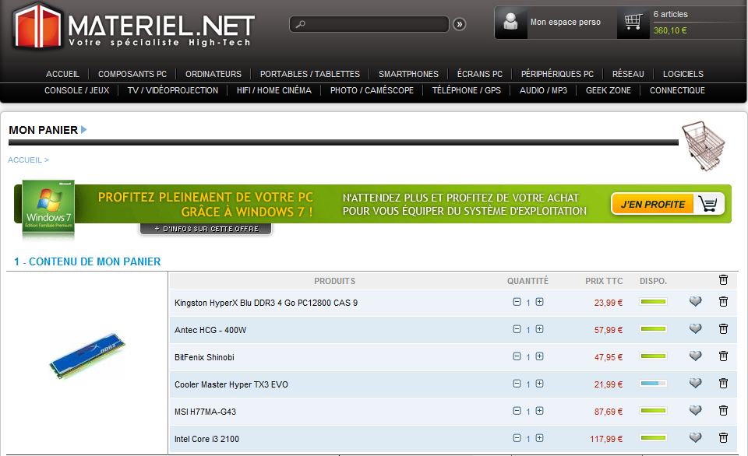
Task: Delete Kingston HyperX Blu from cart
Action: pos(723,302)
